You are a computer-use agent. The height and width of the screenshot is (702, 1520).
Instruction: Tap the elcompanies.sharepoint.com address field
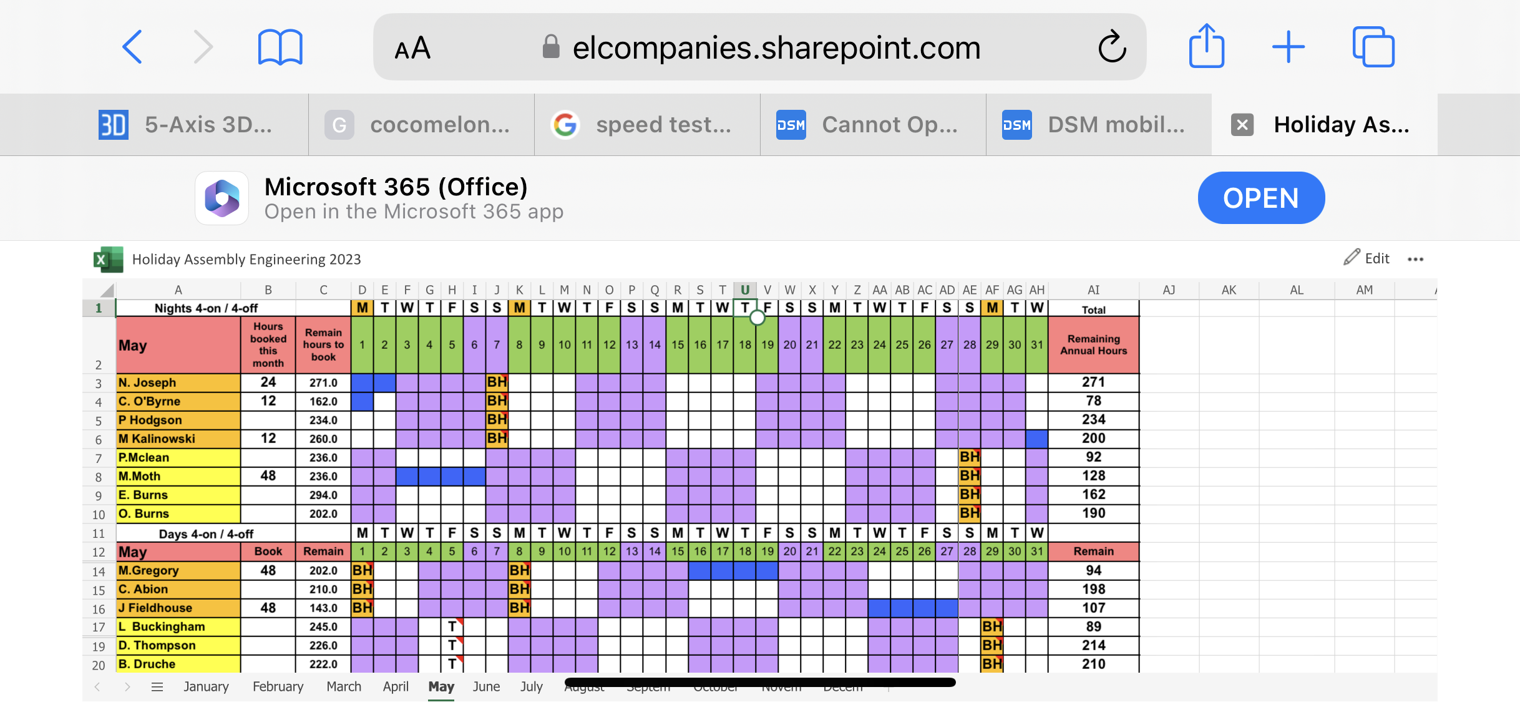click(x=776, y=48)
